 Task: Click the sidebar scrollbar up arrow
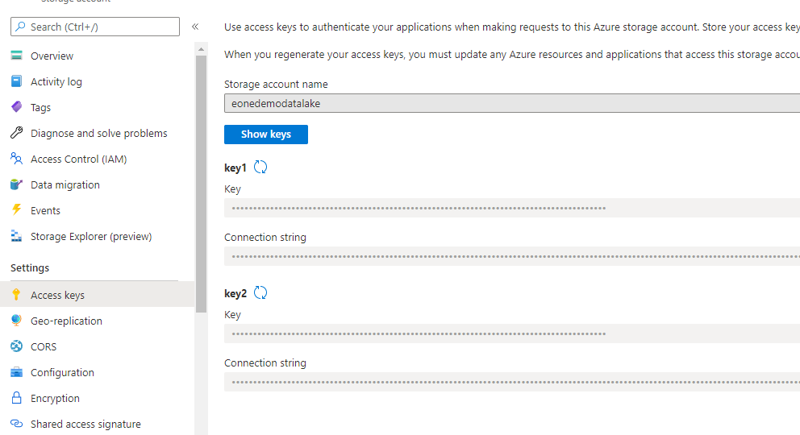coord(201,49)
